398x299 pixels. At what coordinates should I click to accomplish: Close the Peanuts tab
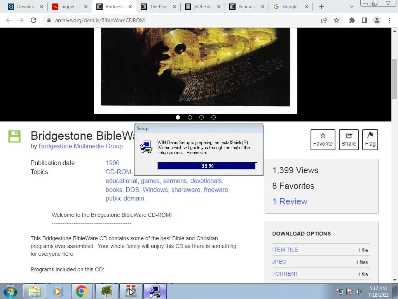click(x=263, y=7)
